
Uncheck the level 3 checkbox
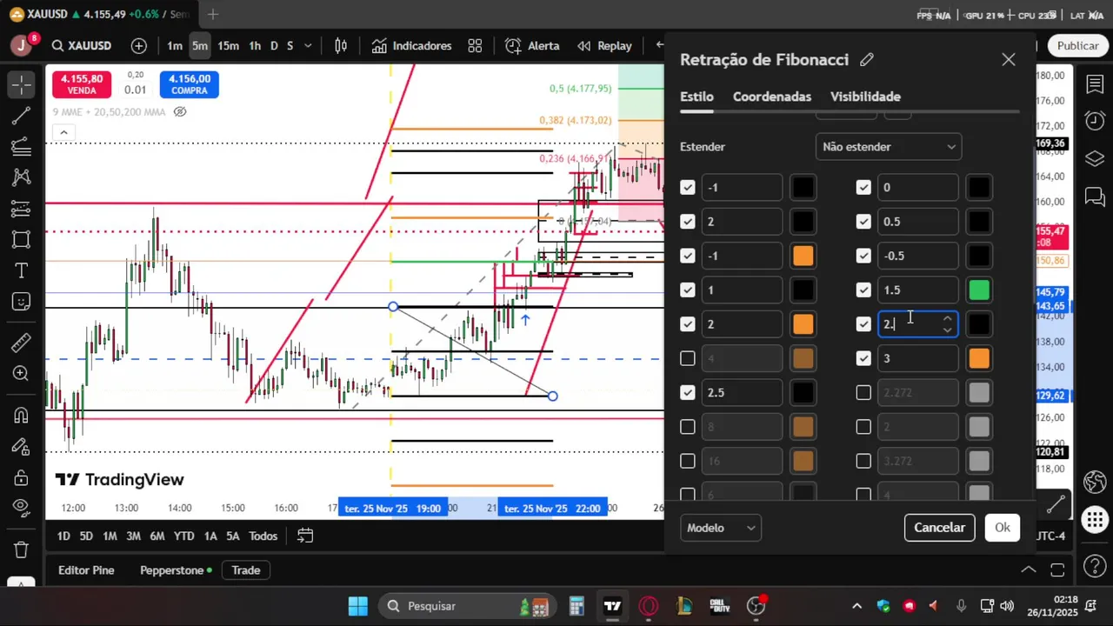click(x=863, y=358)
